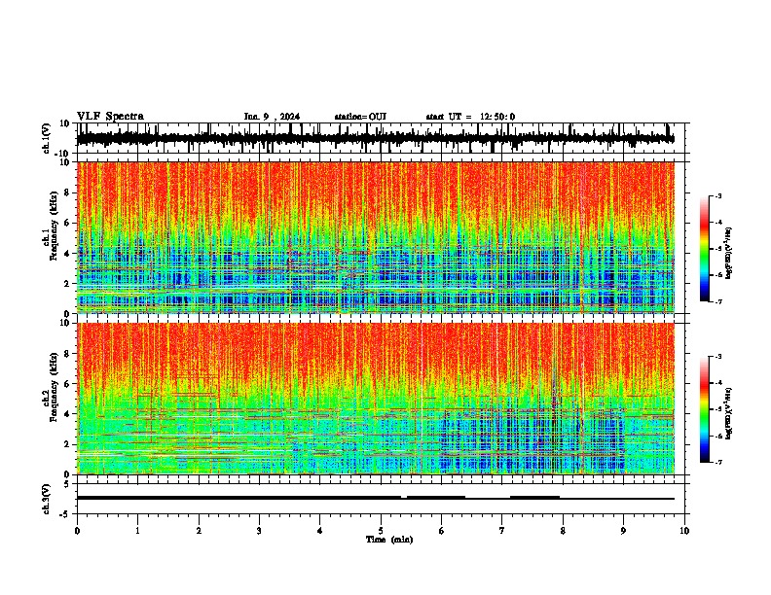The image size is (771, 595).
Task: Click the "Time (min)" axis label
Action: tap(389, 540)
